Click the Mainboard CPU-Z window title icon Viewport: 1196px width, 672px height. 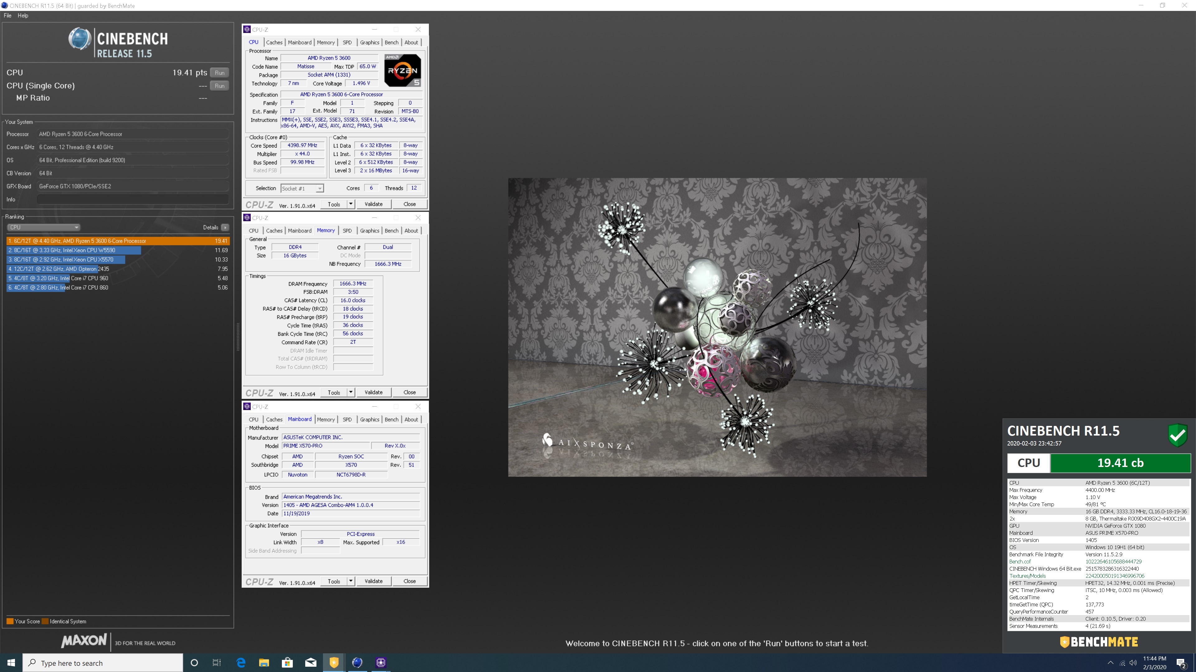[x=248, y=406]
